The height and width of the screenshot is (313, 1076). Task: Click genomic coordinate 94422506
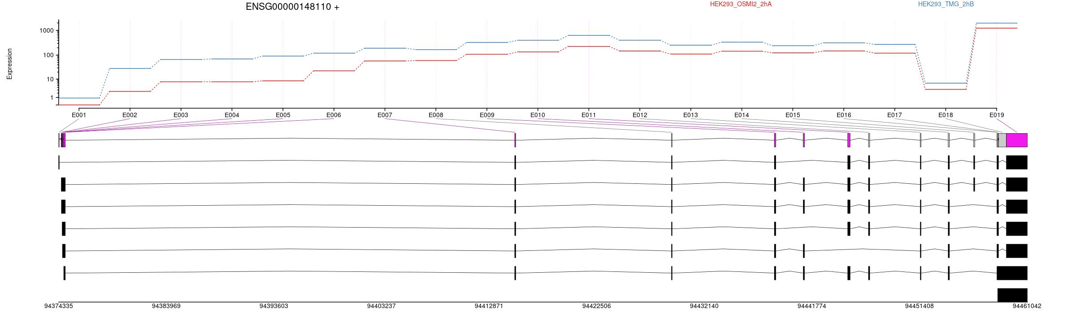click(x=597, y=306)
